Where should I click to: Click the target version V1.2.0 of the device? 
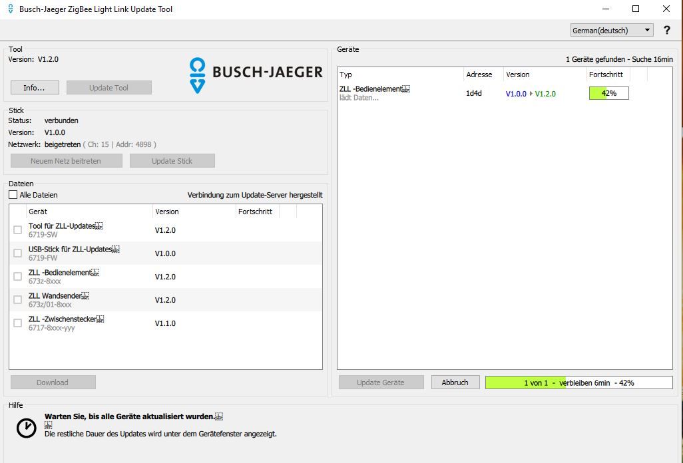(545, 94)
